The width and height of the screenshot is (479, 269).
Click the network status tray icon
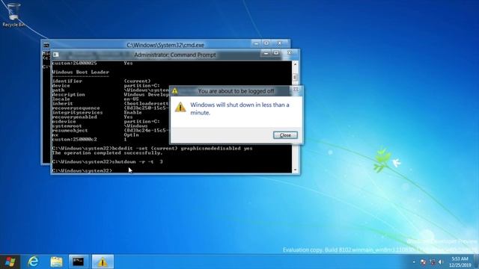pyautogui.click(x=433, y=262)
